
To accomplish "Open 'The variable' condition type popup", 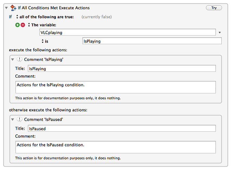I will pyautogui.click(x=42, y=25).
